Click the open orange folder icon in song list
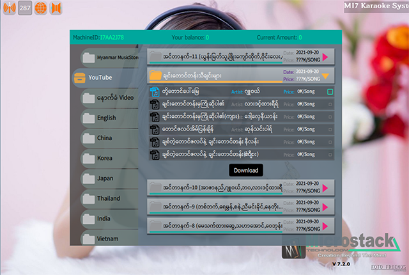The height and width of the screenshot is (275, 409). click(155, 75)
